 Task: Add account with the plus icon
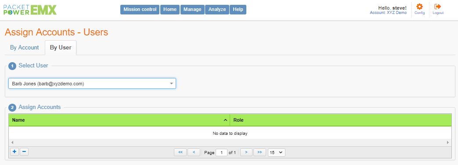(14, 151)
